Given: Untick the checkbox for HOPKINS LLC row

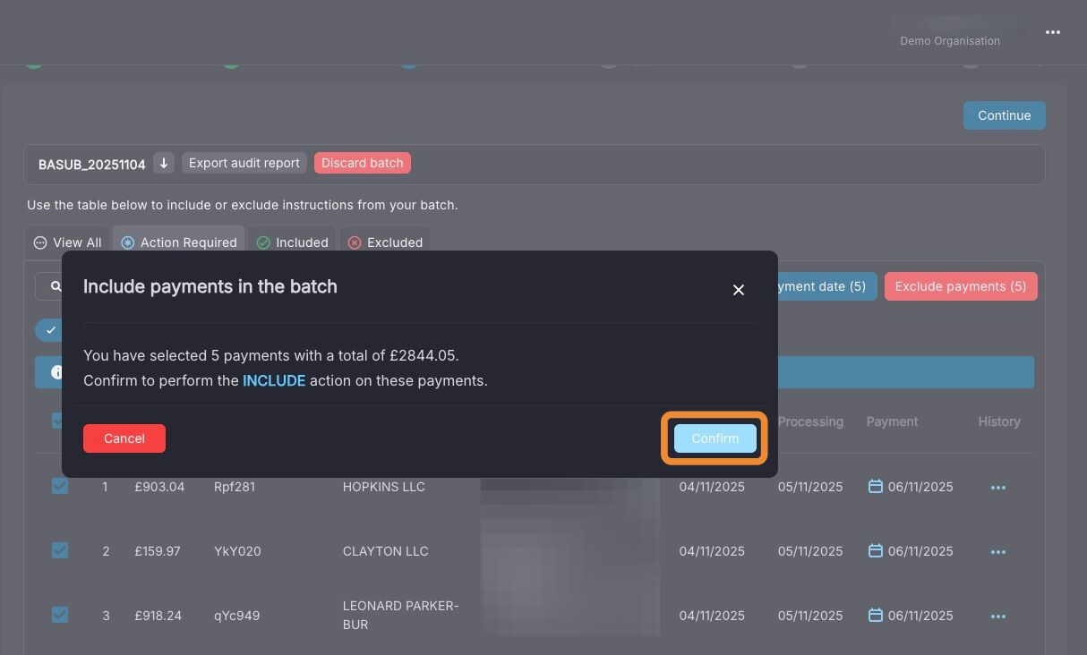Looking at the screenshot, I should (60, 486).
